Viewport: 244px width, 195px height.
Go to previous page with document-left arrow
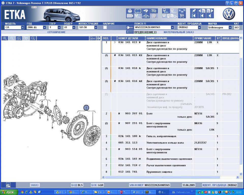click(202, 11)
